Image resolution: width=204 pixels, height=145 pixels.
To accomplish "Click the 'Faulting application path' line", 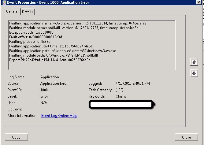I will (62, 51).
